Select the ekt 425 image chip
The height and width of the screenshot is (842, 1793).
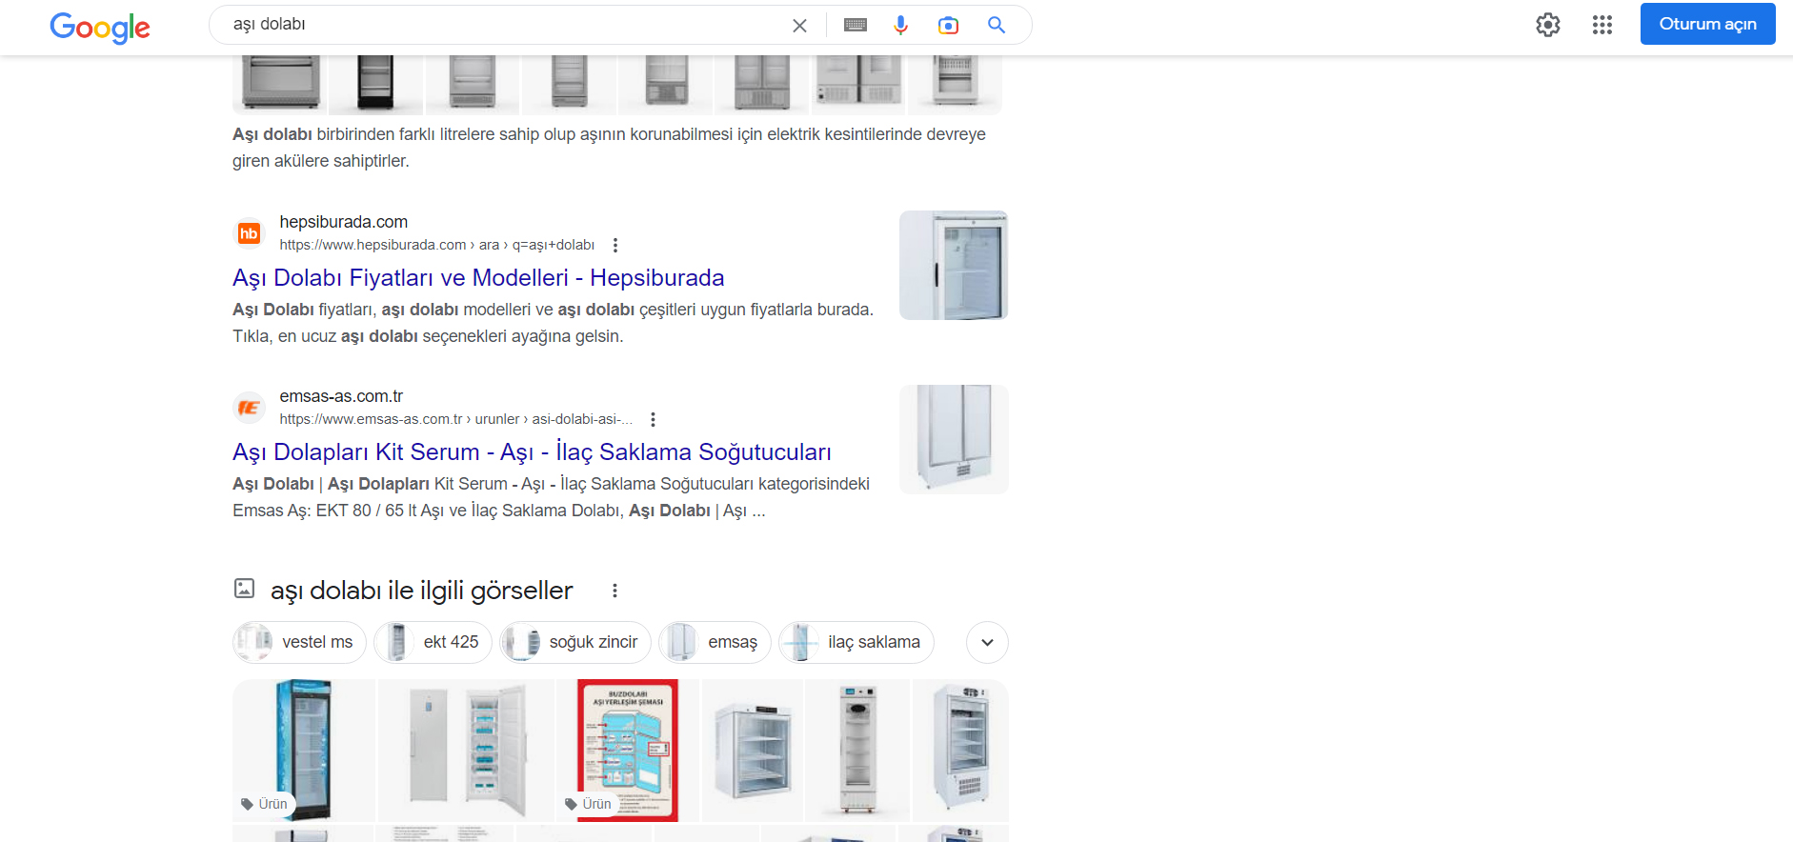pyautogui.click(x=433, y=642)
